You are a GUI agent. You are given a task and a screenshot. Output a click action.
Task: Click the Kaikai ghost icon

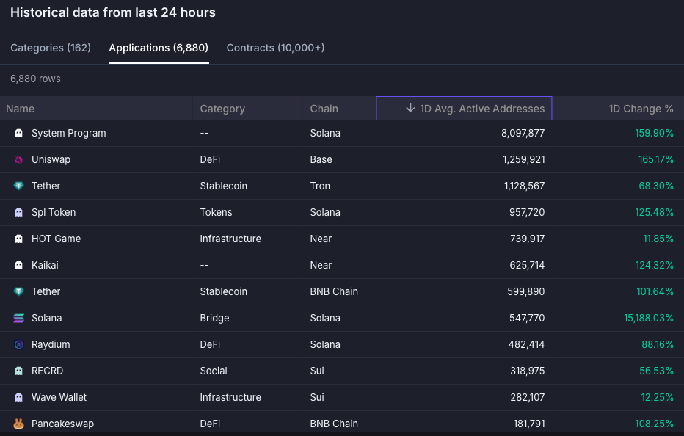pos(18,266)
